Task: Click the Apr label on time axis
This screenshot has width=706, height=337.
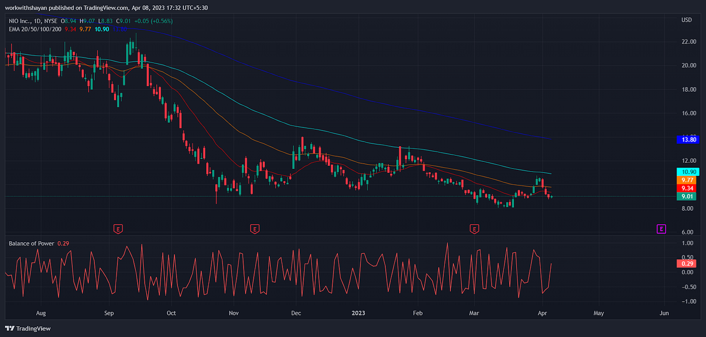Action: tap(542, 313)
